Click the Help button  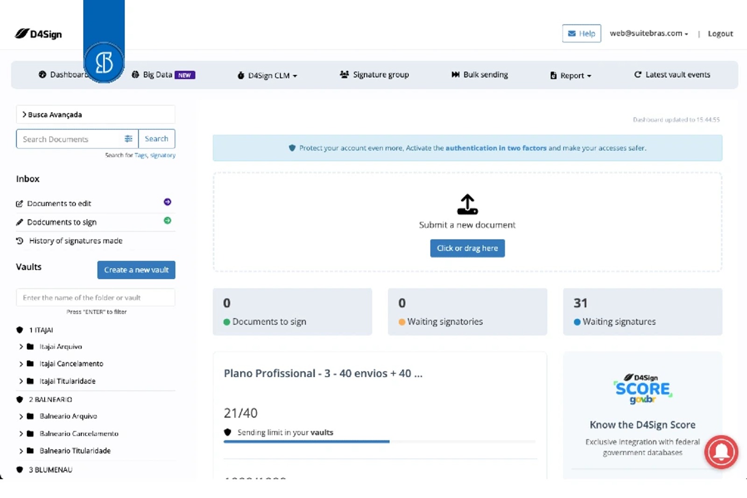point(582,34)
